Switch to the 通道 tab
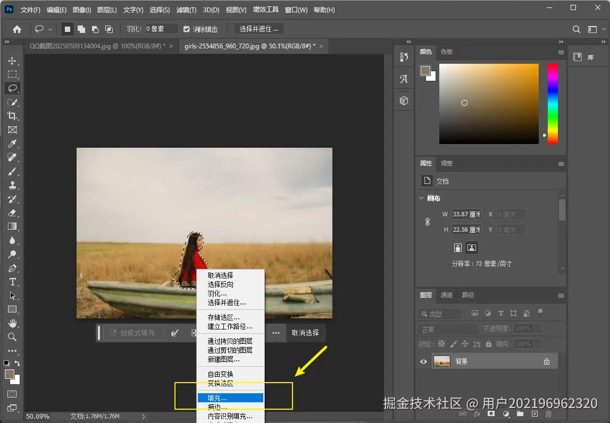Viewport: 610px width, 423px height. 446,295
